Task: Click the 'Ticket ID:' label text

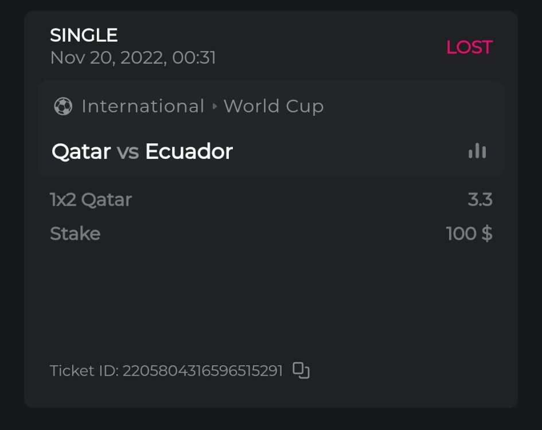Action: click(84, 371)
